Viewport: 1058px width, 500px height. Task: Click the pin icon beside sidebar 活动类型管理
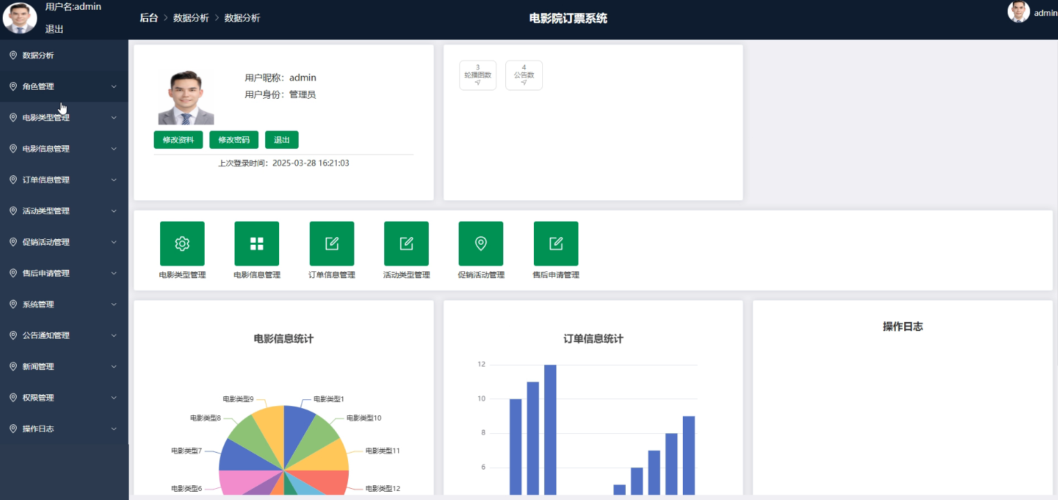(13, 211)
